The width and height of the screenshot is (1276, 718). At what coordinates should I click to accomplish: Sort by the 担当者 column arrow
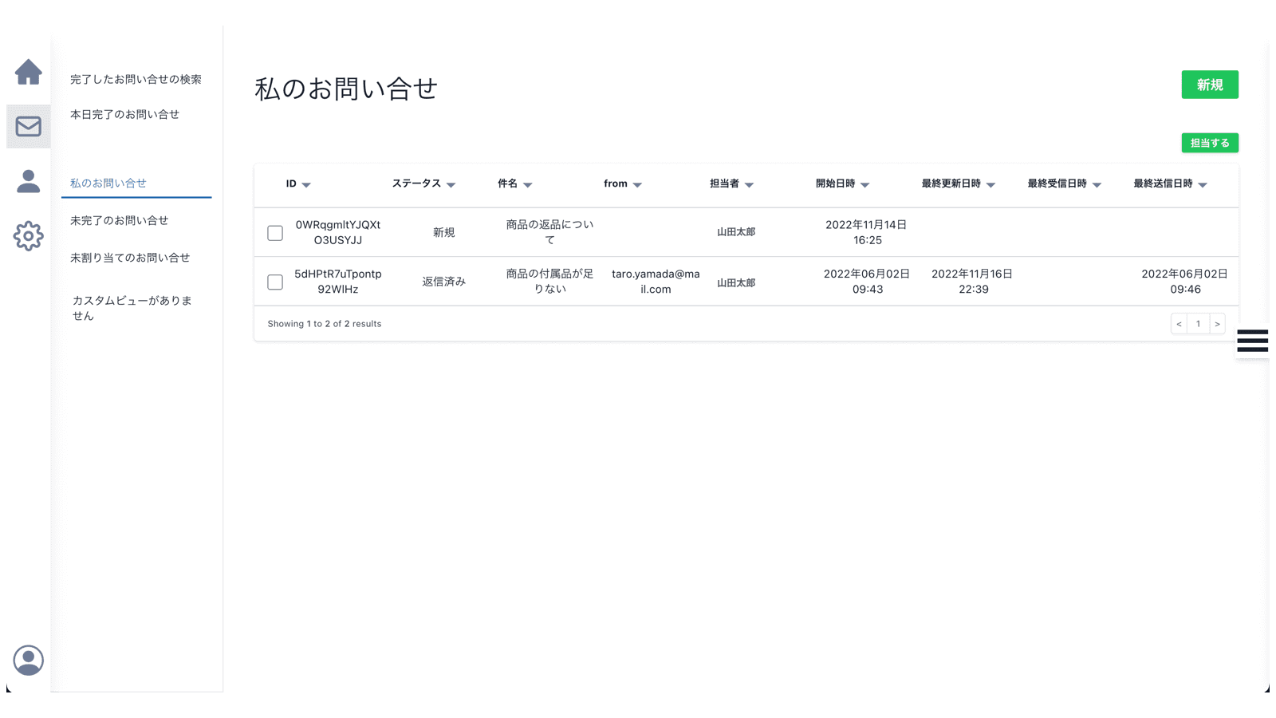pyautogui.click(x=748, y=184)
